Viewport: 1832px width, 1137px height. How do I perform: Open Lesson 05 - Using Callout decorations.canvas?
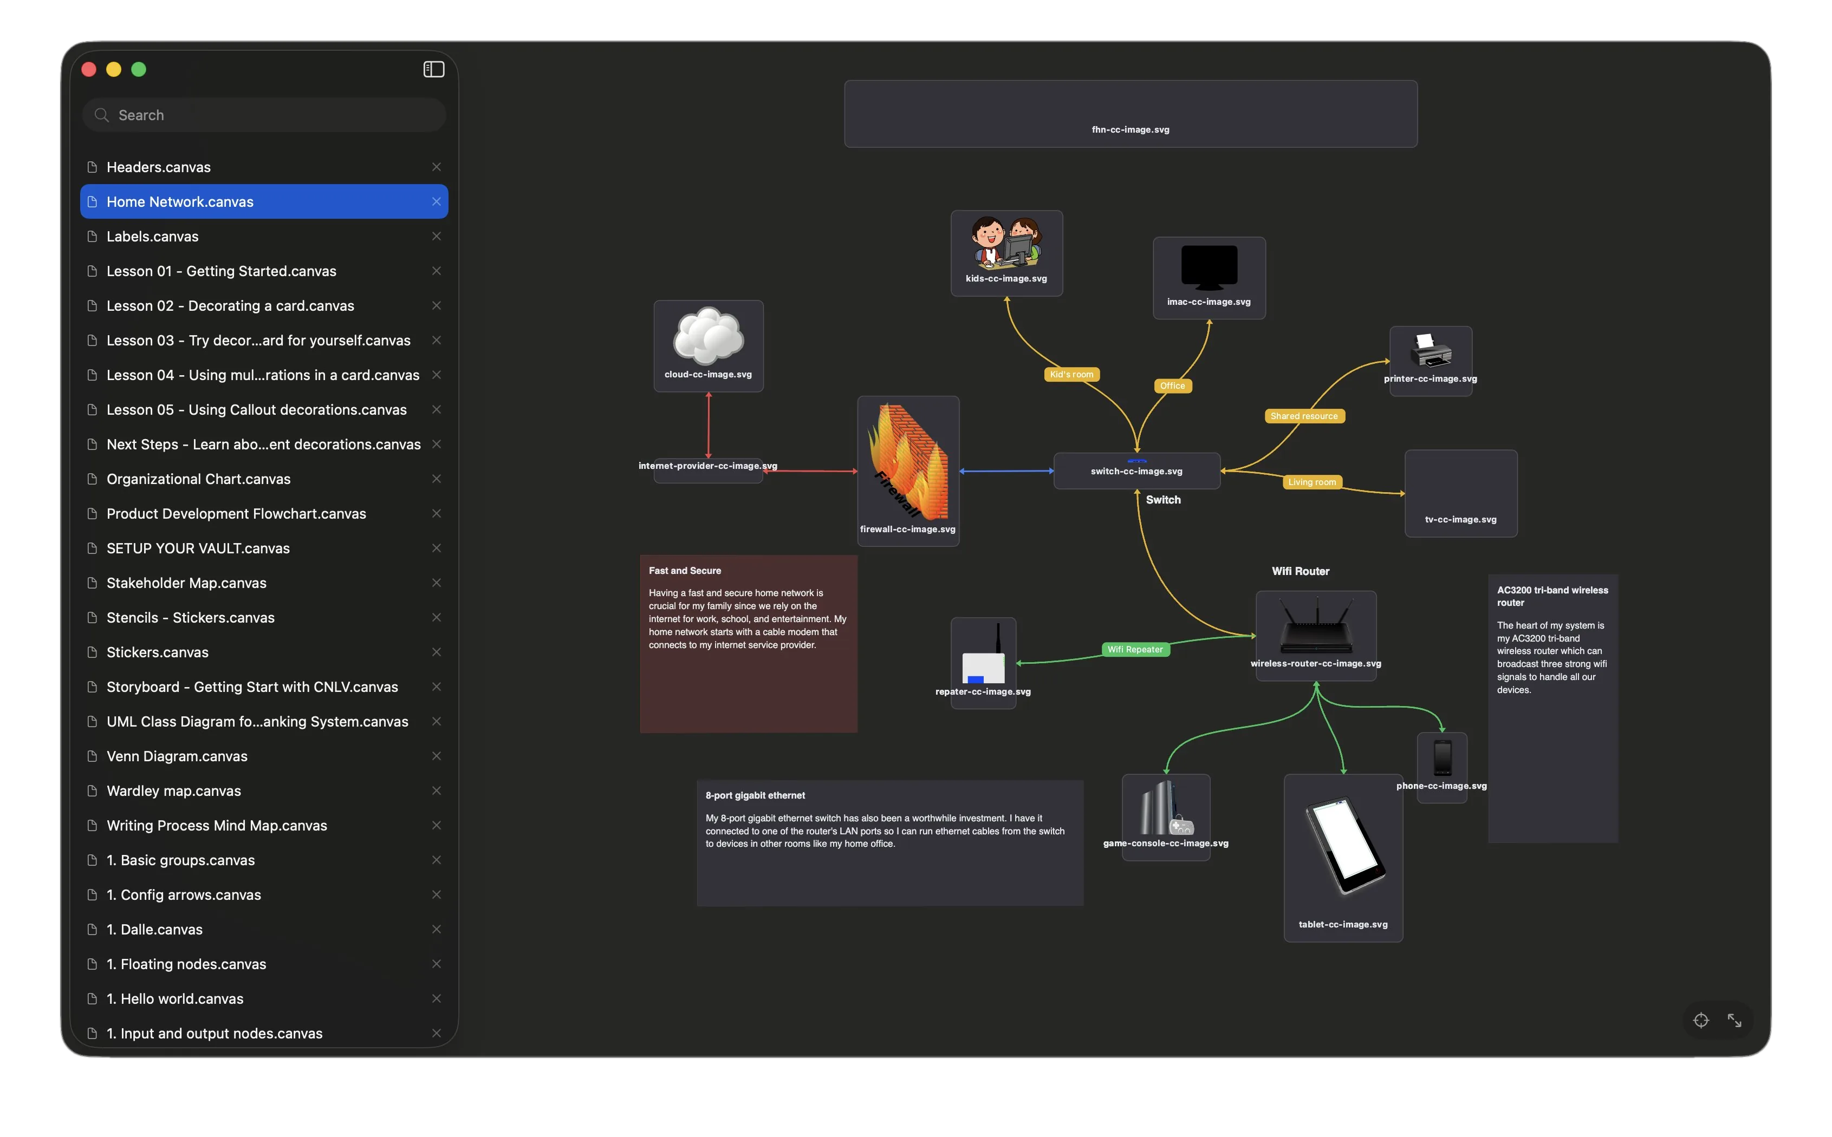click(x=264, y=410)
